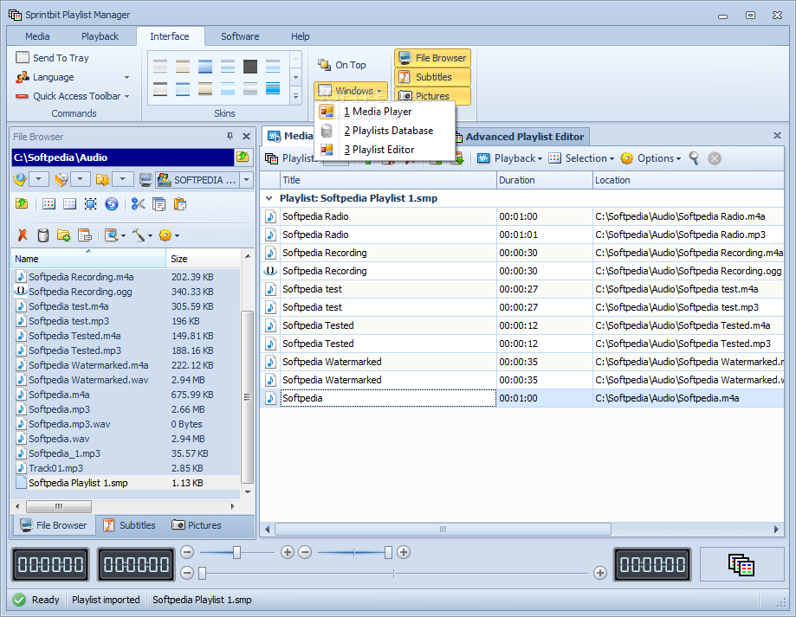
Task: Toggle Send To Tray option
Action: tap(52, 58)
